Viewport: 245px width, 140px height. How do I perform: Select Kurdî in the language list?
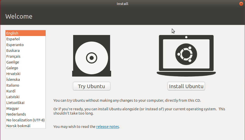[x=26, y=91]
